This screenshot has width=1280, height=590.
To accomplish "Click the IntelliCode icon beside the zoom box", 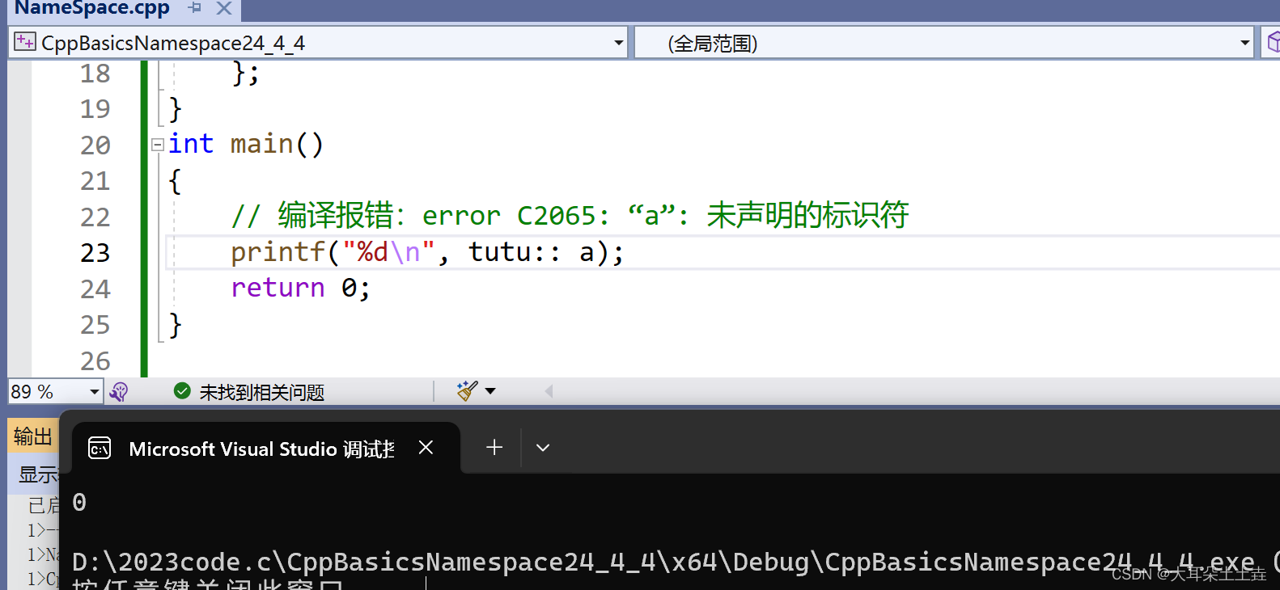I will coord(119,392).
